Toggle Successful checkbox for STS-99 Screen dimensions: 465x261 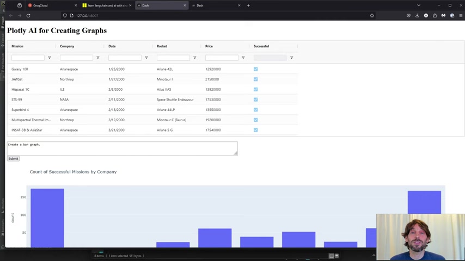[x=255, y=100]
